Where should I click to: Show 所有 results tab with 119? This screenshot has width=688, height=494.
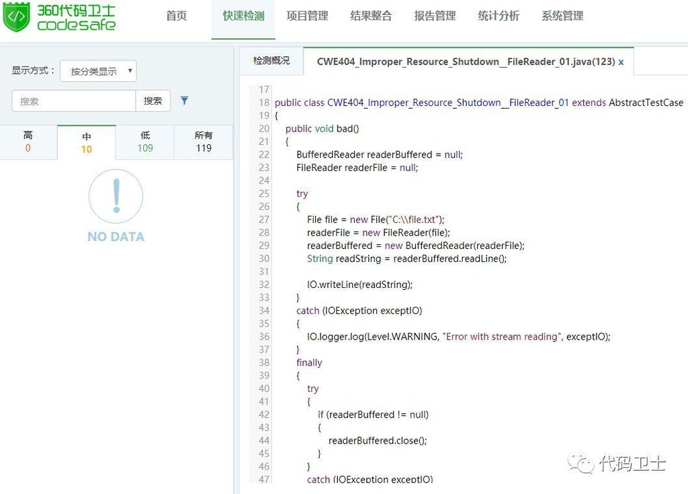203,142
